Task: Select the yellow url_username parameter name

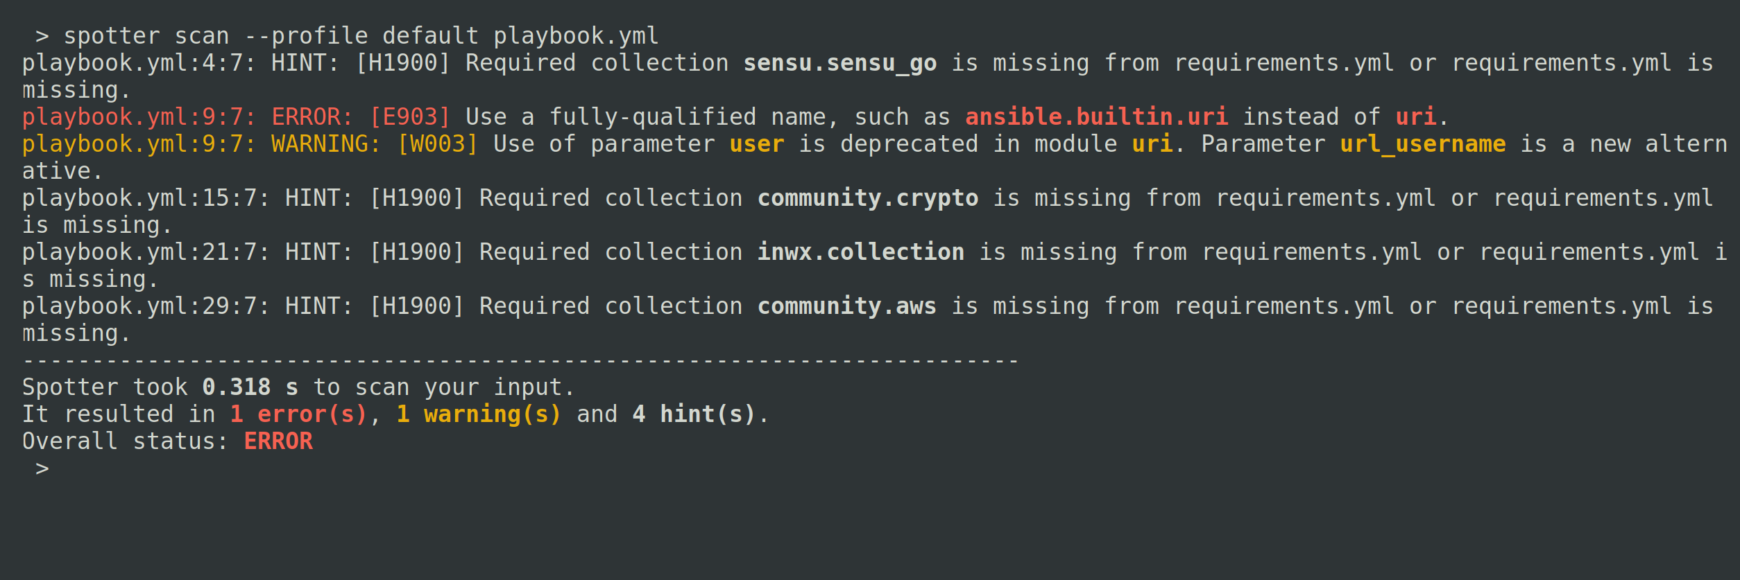Action: pos(1422,144)
